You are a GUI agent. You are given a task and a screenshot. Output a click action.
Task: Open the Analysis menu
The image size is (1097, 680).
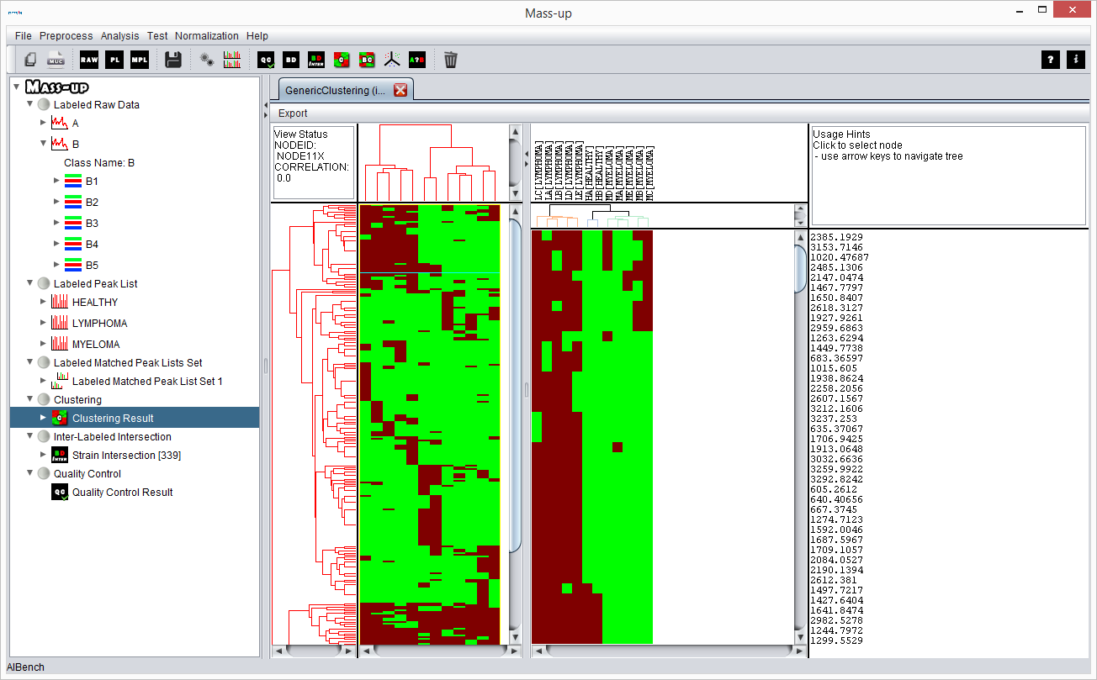(119, 35)
